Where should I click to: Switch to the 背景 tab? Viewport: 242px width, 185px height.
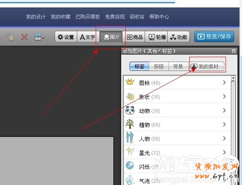point(178,67)
